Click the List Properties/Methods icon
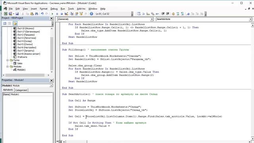254x143 pixels. coord(139,14)
